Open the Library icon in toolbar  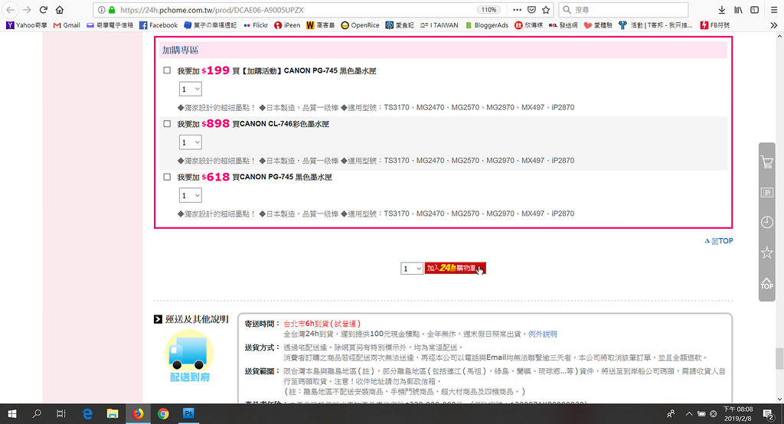click(738, 9)
